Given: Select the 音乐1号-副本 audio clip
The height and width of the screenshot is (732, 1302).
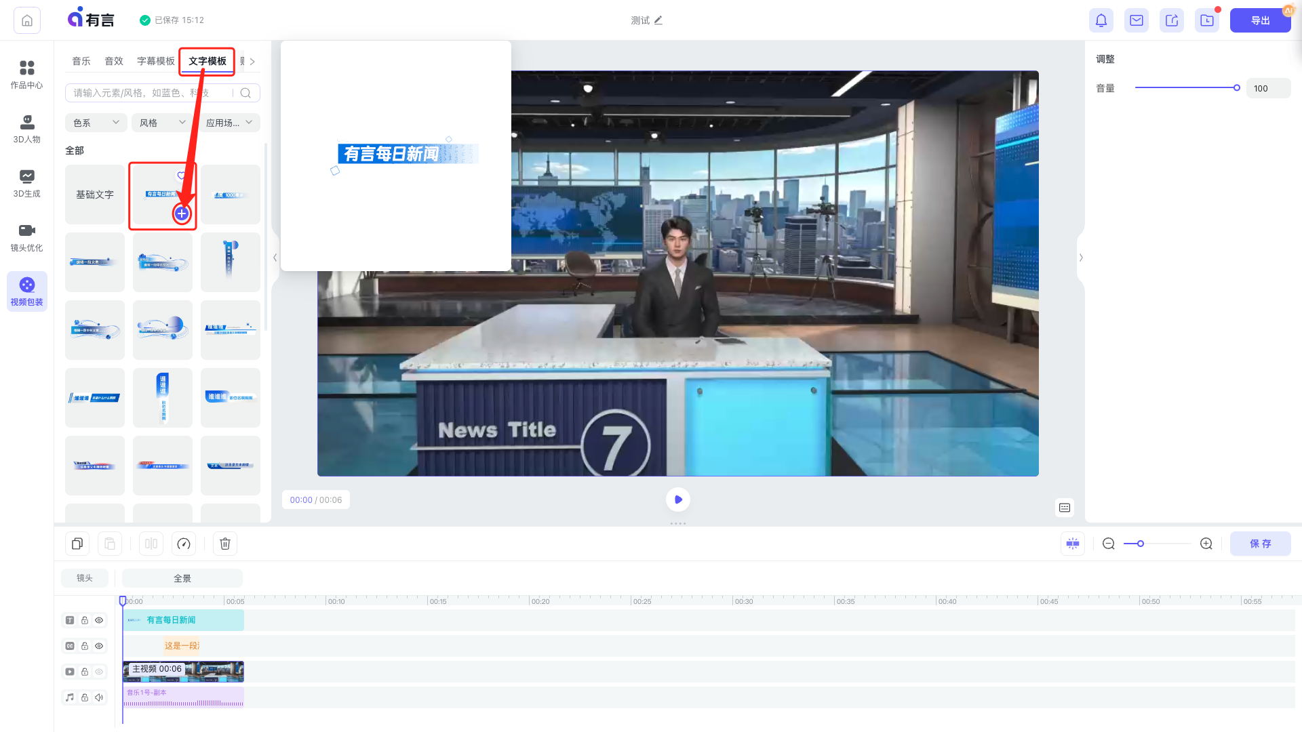Looking at the screenshot, I should 183,697.
